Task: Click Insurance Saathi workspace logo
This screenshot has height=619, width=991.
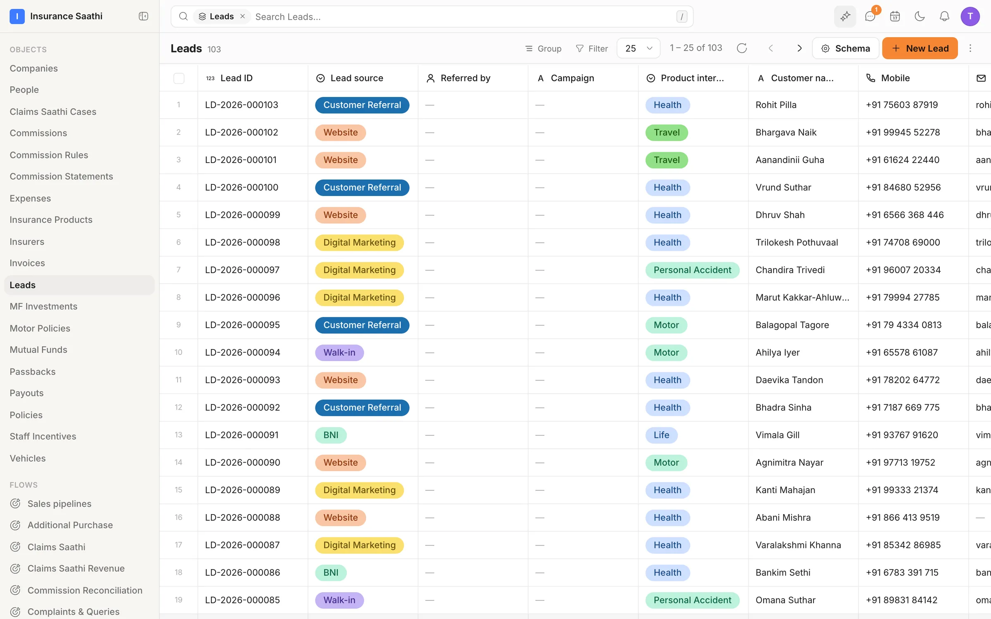Action: click(17, 16)
